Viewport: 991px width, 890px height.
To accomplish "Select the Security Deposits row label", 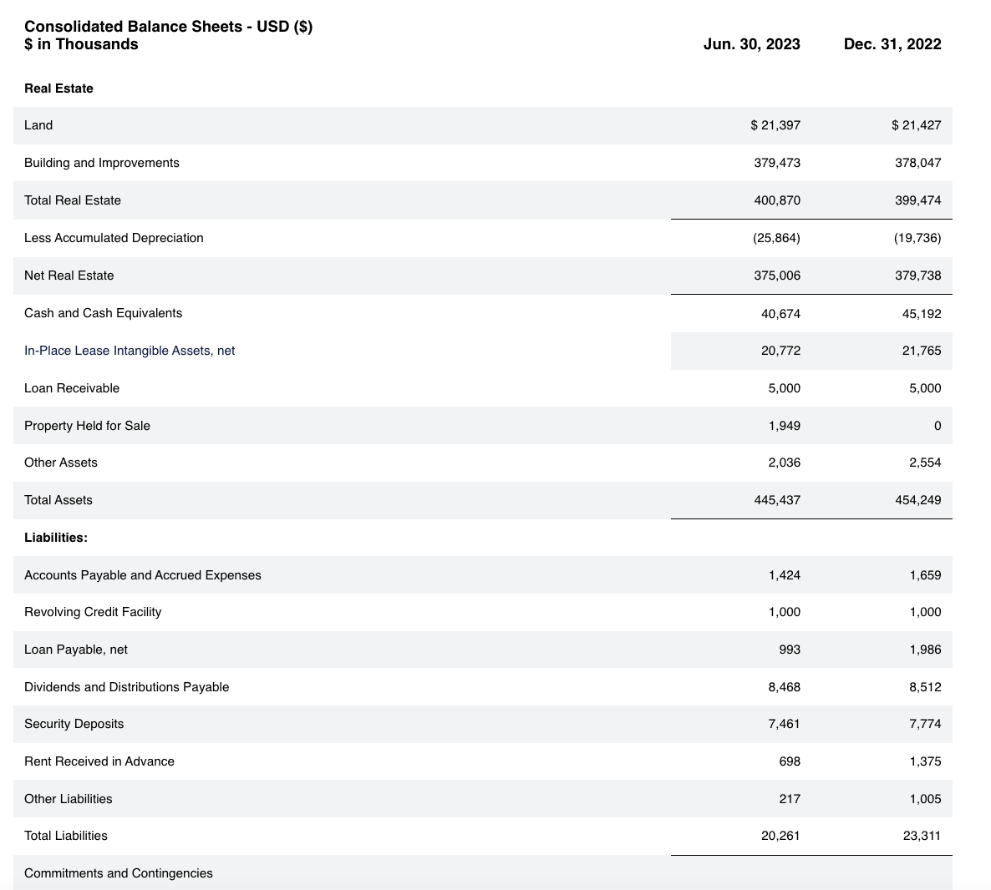I will (x=74, y=724).
